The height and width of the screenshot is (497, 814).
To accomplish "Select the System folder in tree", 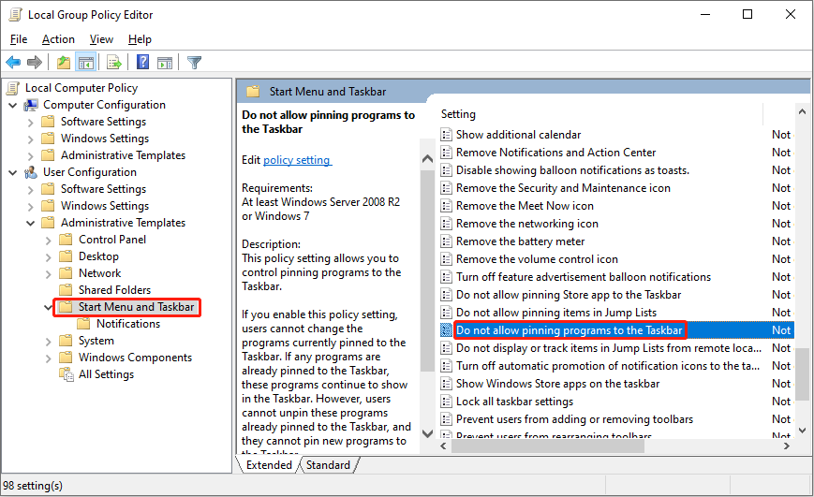I will pyautogui.click(x=96, y=341).
